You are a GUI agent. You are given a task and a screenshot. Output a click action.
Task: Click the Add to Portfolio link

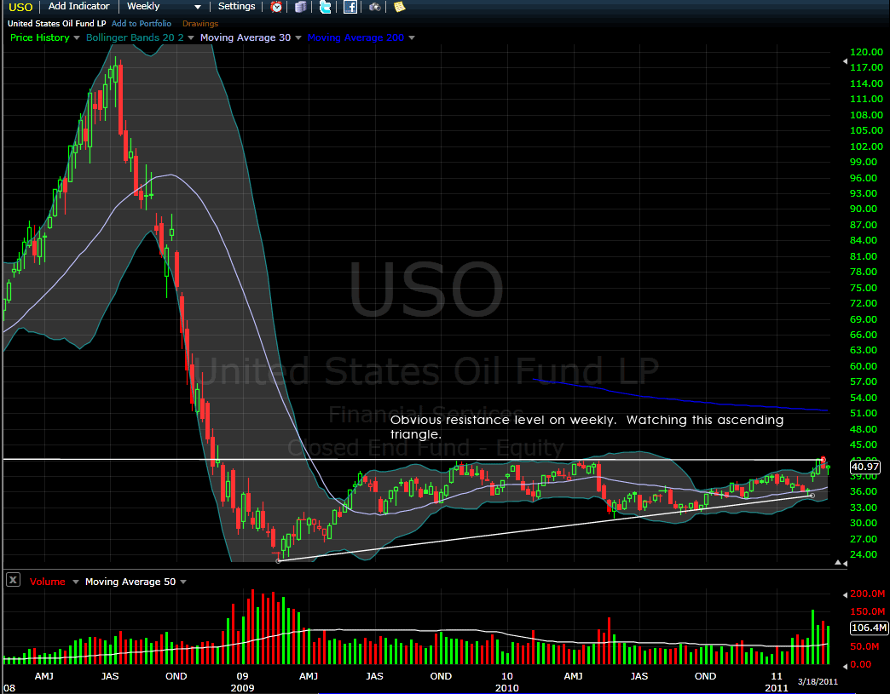tap(141, 24)
